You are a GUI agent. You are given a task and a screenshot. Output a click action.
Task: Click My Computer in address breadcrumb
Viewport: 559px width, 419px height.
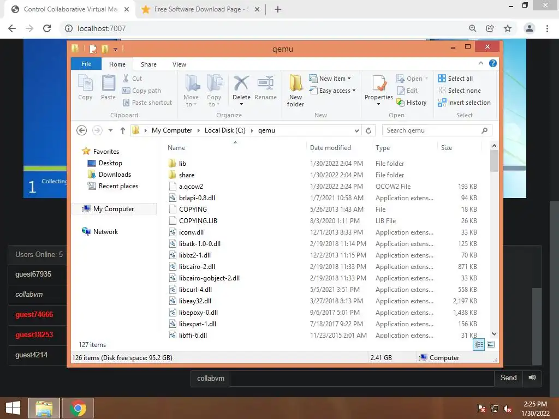click(x=172, y=130)
